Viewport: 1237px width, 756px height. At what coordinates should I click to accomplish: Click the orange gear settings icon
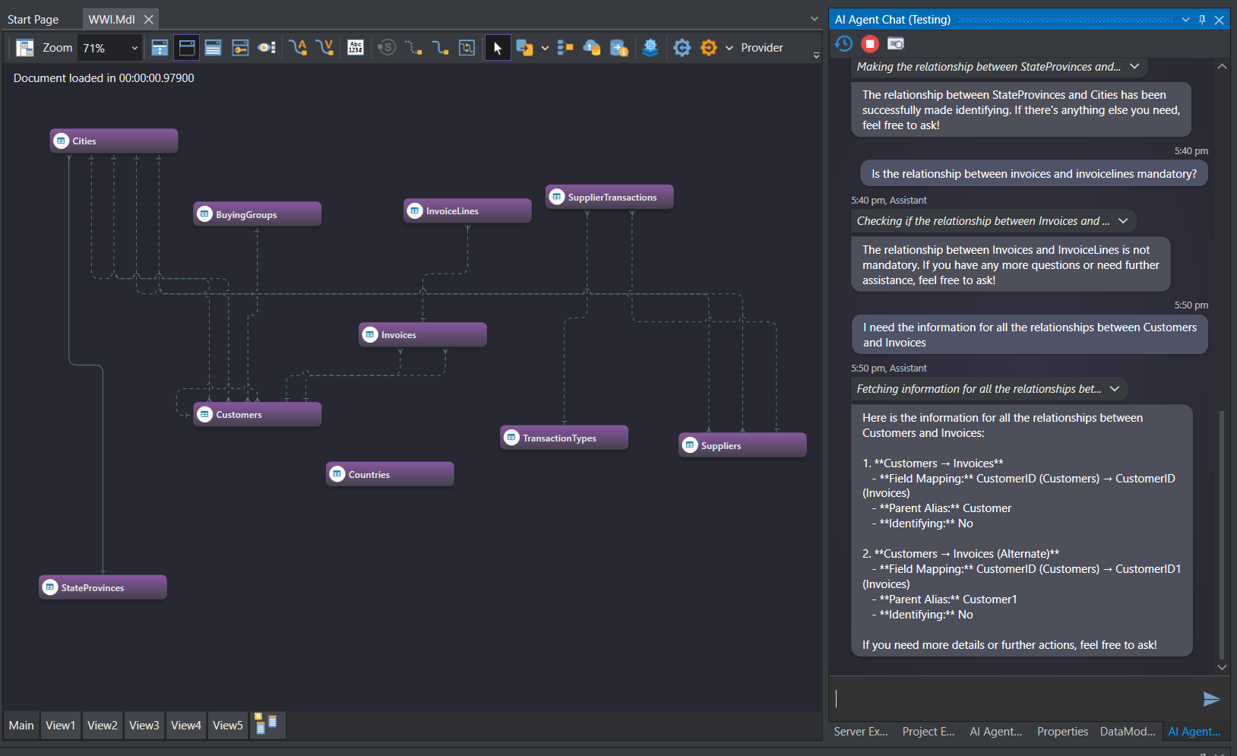pos(708,48)
